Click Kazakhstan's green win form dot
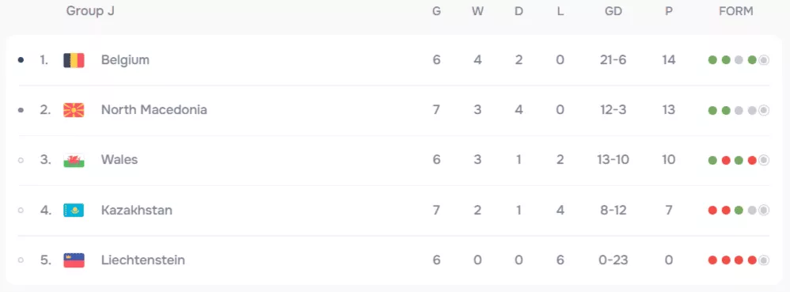The image size is (790, 292). (x=739, y=210)
